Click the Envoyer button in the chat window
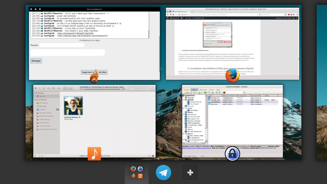Screen dimensions: 327x184 tap(36, 61)
